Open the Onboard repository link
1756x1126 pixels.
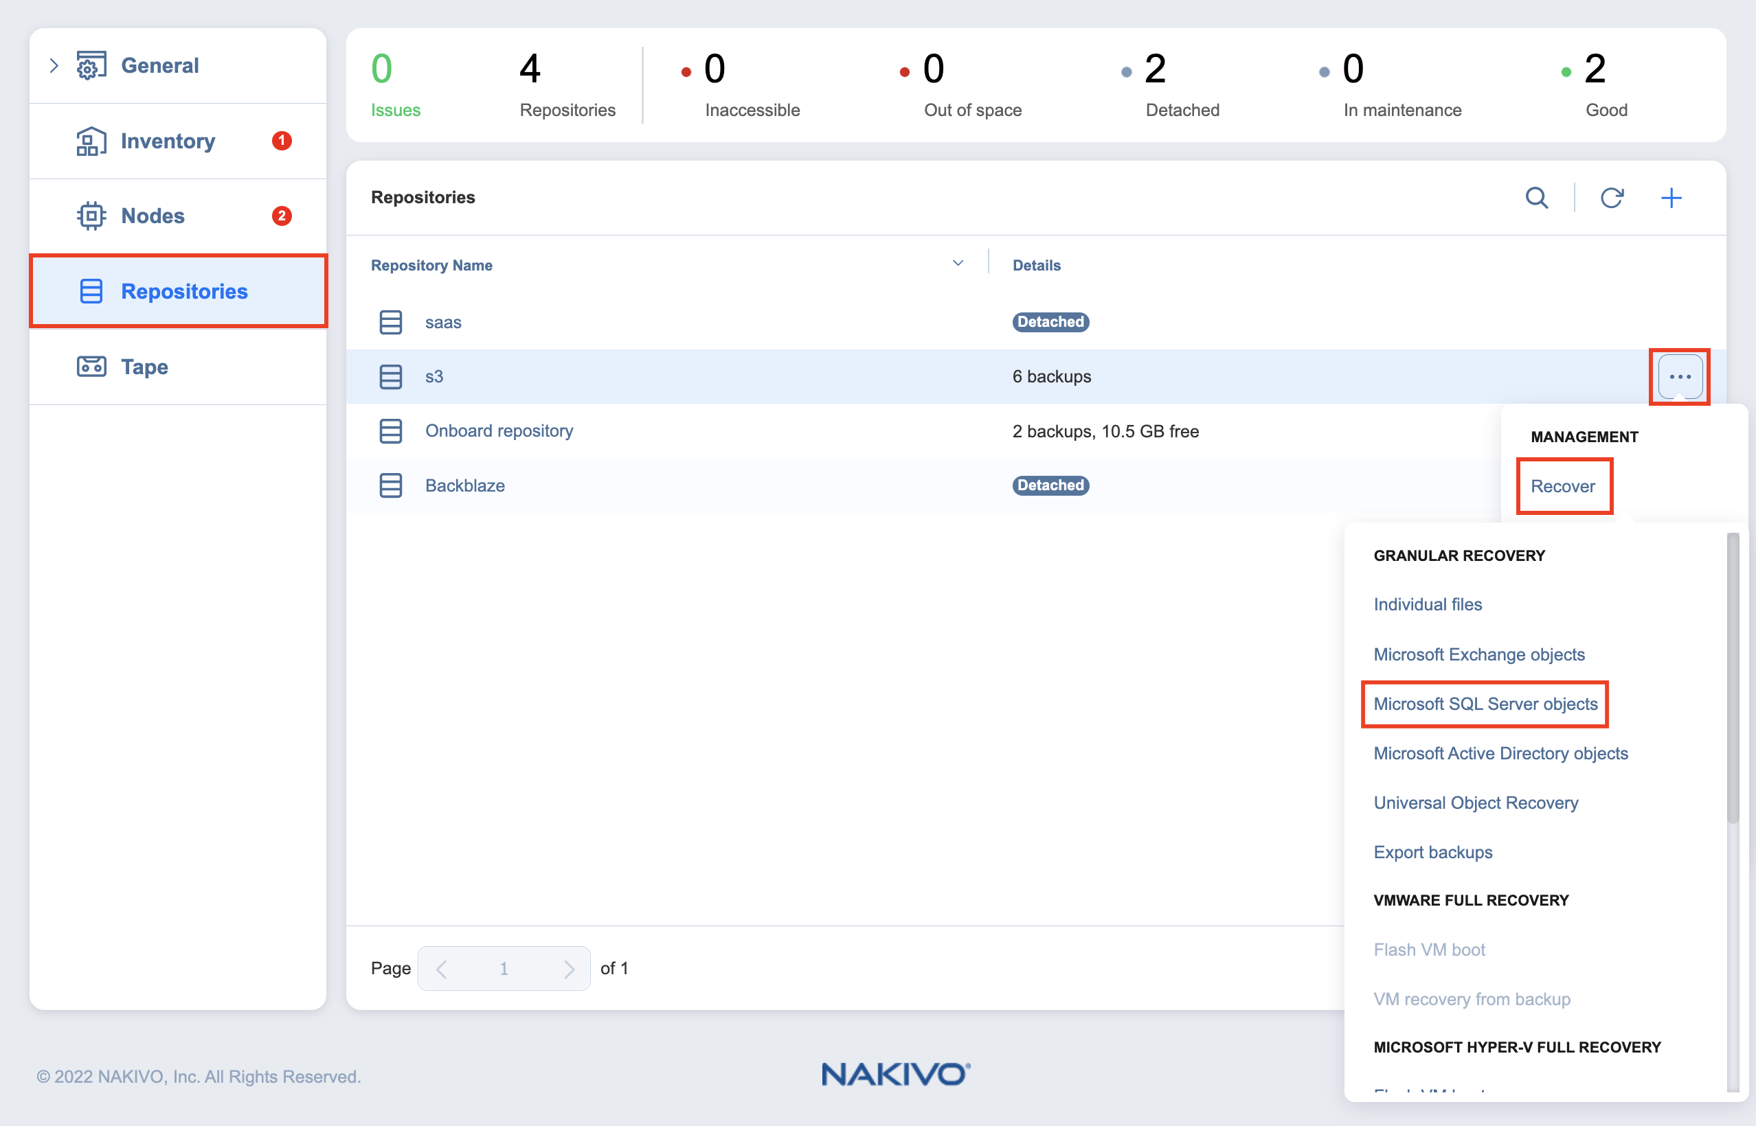pyautogui.click(x=499, y=430)
